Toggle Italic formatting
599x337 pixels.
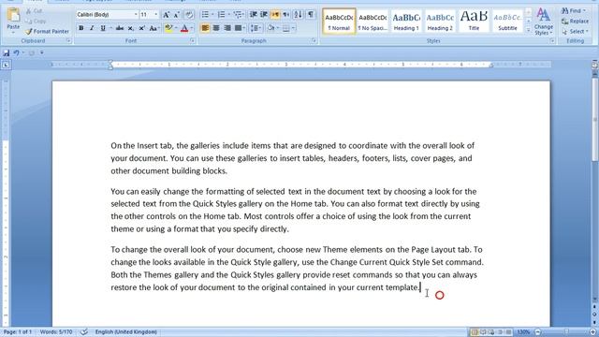coord(92,28)
